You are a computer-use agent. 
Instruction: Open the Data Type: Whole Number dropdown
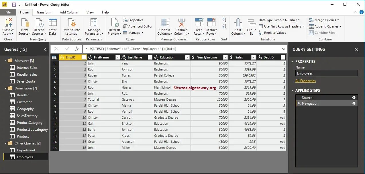pyautogui.click(x=279, y=20)
